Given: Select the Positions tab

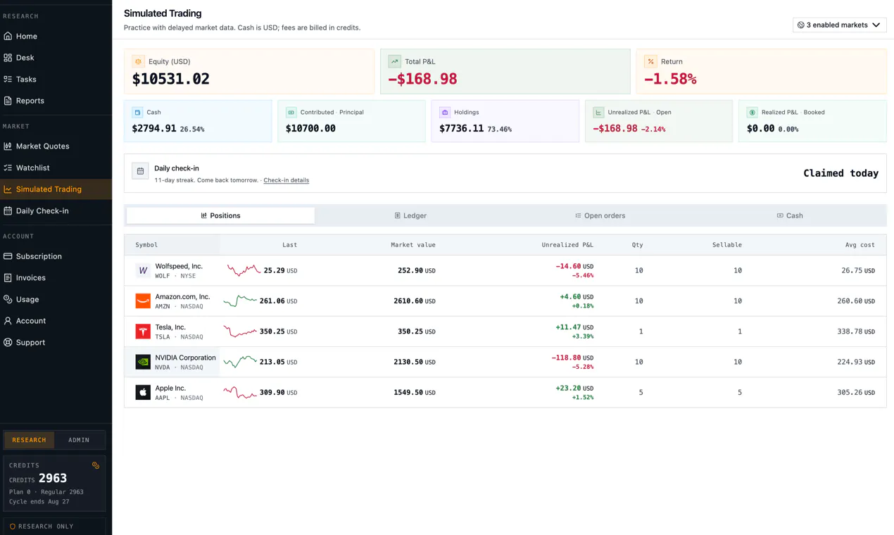Looking at the screenshot, I should 220,215.
